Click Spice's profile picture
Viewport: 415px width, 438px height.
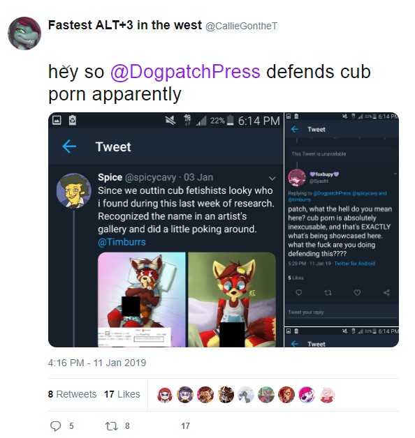[73, 190]
